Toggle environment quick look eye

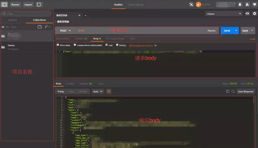[x=247, y=14]
